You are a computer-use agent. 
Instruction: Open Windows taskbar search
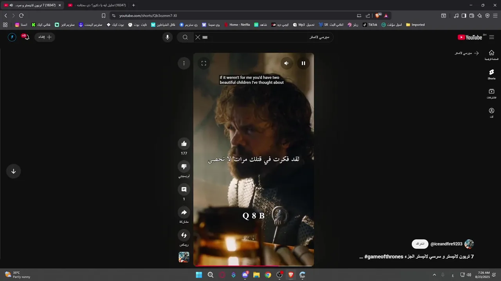tap(210, 275)
